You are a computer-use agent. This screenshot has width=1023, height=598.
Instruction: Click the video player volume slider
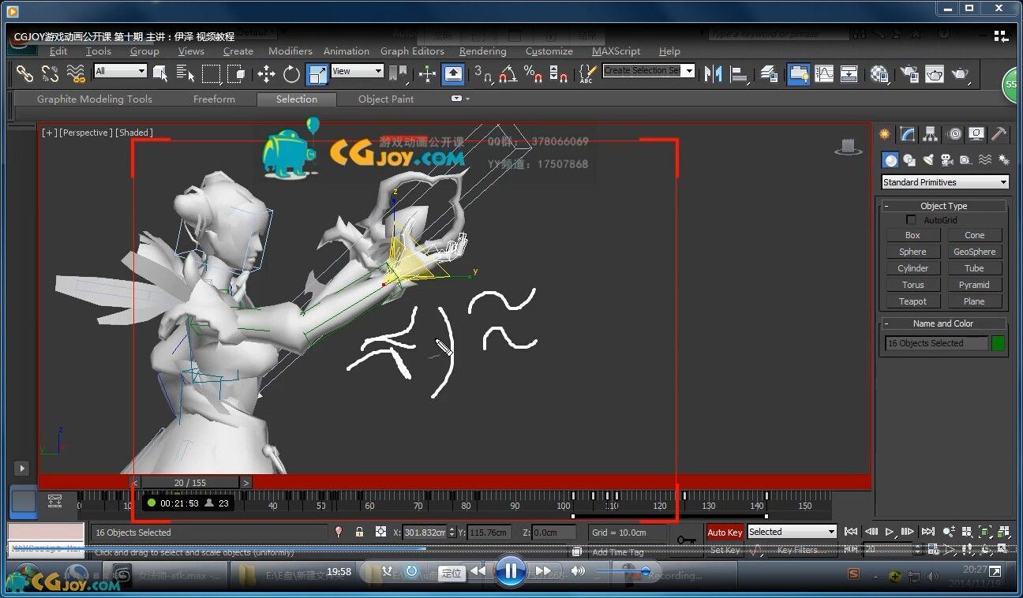(x=623, y=571)
